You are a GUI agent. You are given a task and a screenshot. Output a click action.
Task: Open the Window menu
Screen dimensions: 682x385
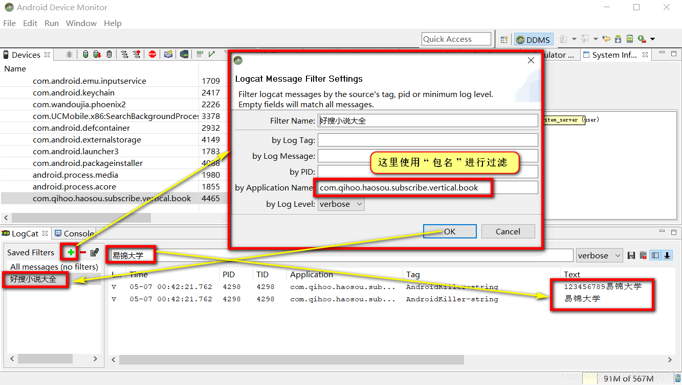pyautogui.click(x=81, y=23)
